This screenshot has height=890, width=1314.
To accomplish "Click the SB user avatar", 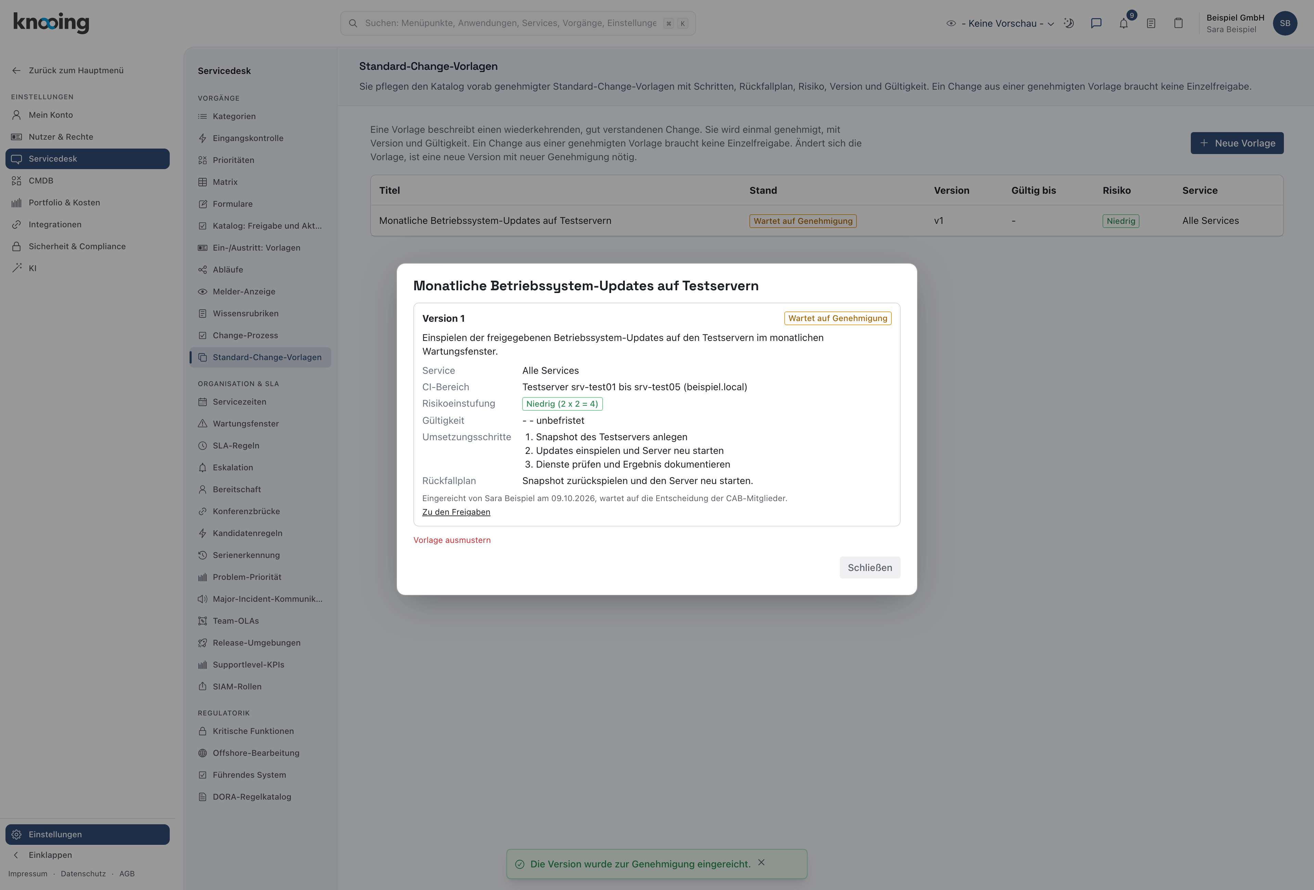I will (1285, 23).
